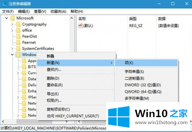The width and height of the screenshot is (192, 132).
Task: Expand the last Netw subkey arrow
Action: (18, 115)
